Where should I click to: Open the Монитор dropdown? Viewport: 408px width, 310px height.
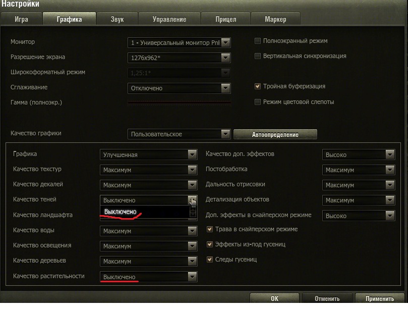[x=179, y=43]
